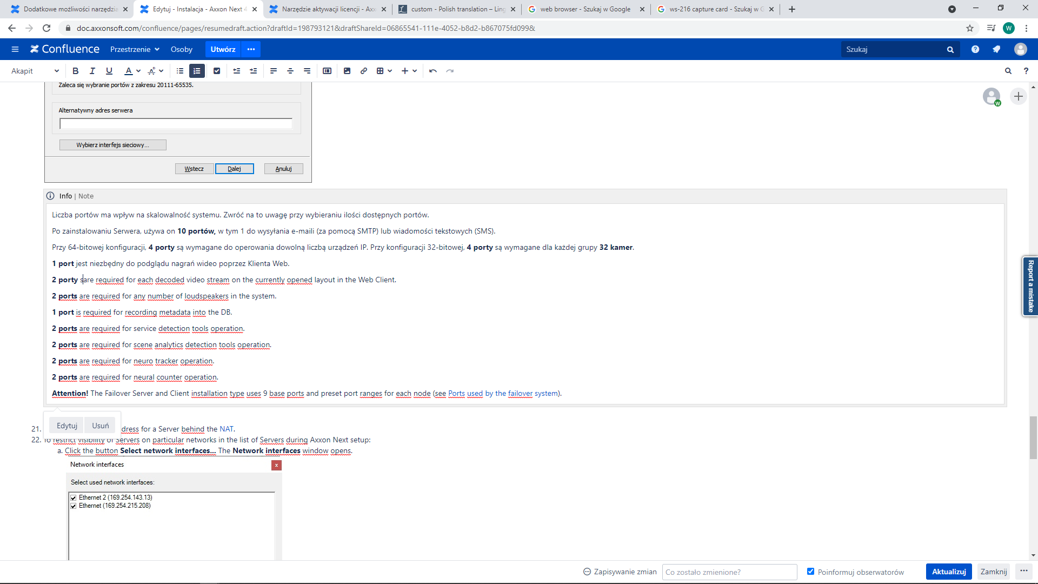Insert a link with chain icon
1038x584 pixels.
[364, 71]
